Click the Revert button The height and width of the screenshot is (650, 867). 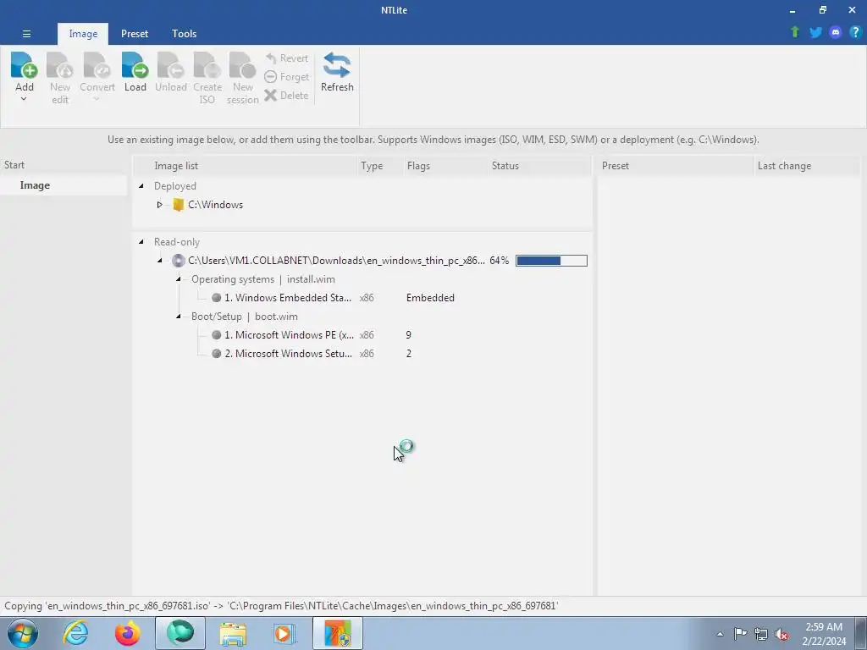tap(287, 58)
